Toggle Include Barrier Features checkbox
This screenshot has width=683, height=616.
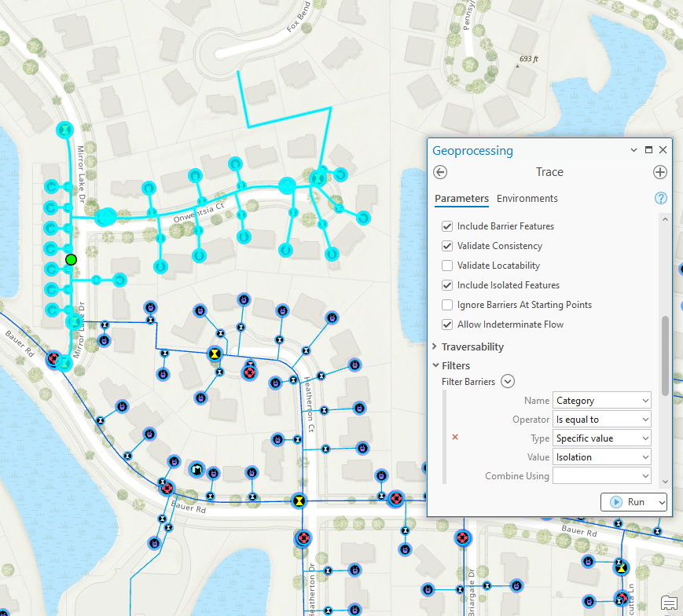tap(447, 226)
